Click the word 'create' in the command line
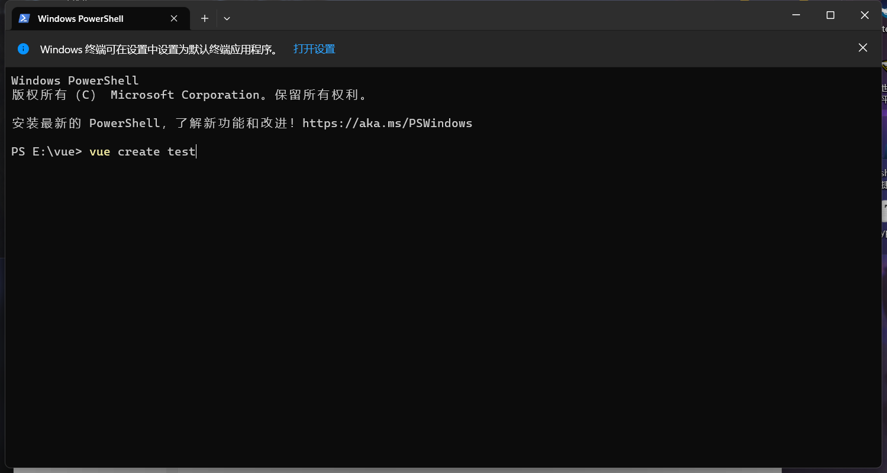The width and height of the screenshot is (887, 473). pos(138,152)
